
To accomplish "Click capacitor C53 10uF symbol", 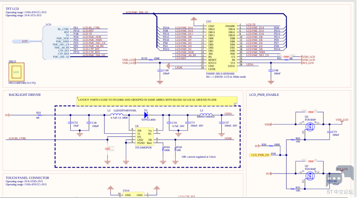I will click(x=71, y=123).
